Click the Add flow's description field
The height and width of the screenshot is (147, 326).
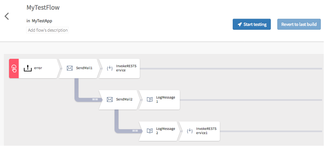pos(48,30)
